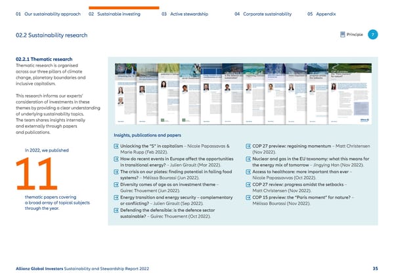Click author name Julien Girault (Mar 2022)
This screenshot has height=278, width=394.
(195, 165)
